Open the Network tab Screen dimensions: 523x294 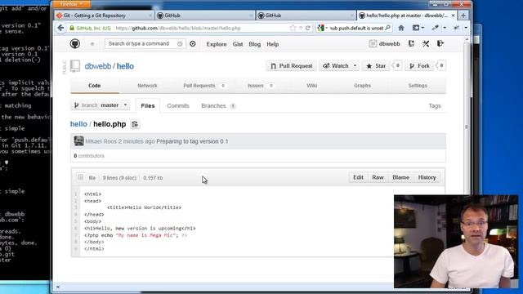(147, 86)
